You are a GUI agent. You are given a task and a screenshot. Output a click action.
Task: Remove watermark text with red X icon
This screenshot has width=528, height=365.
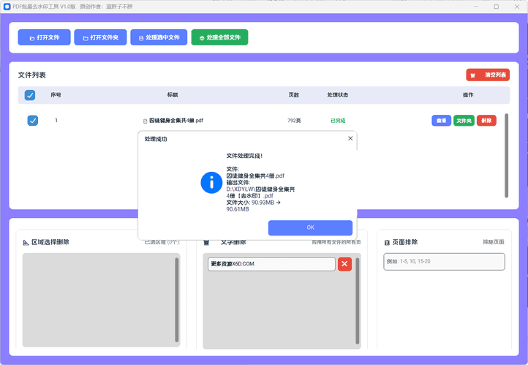pos(344,264)
